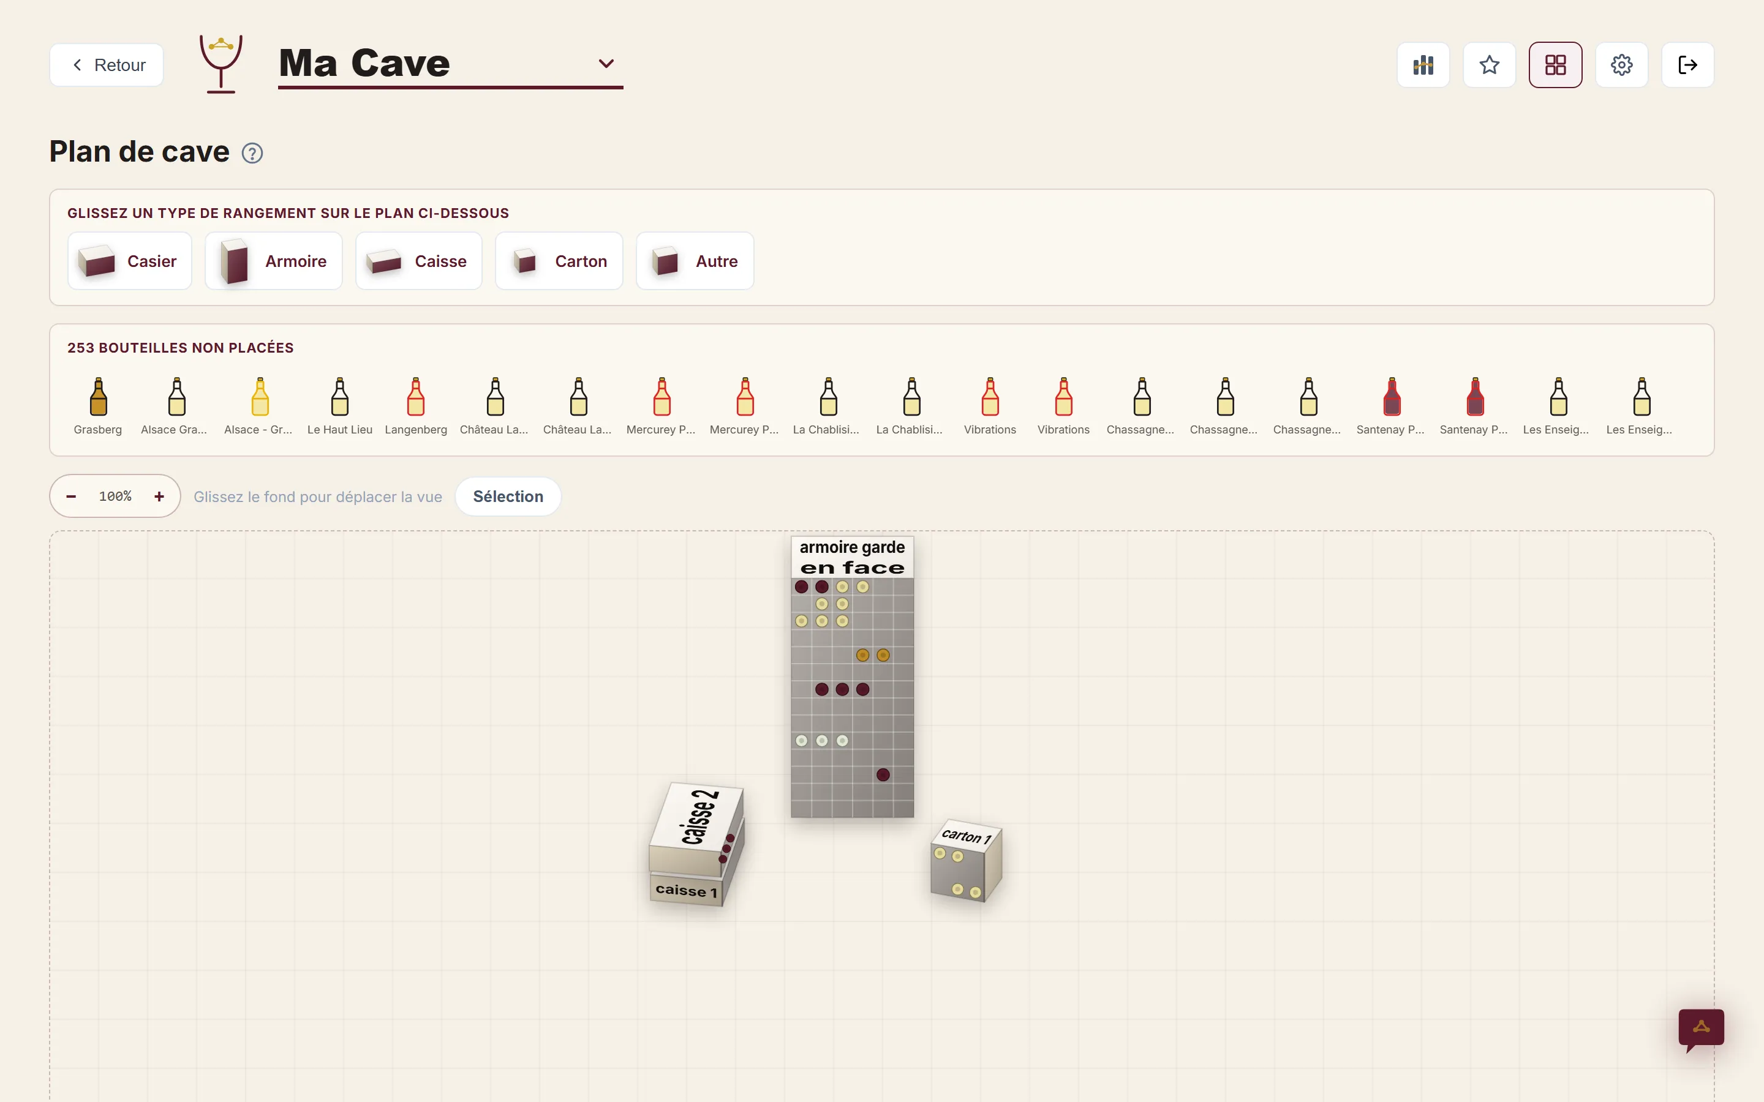This screenshot has height=1102, width=1764.
Task: Click the wine glass logo
Action: pos(221,64)
